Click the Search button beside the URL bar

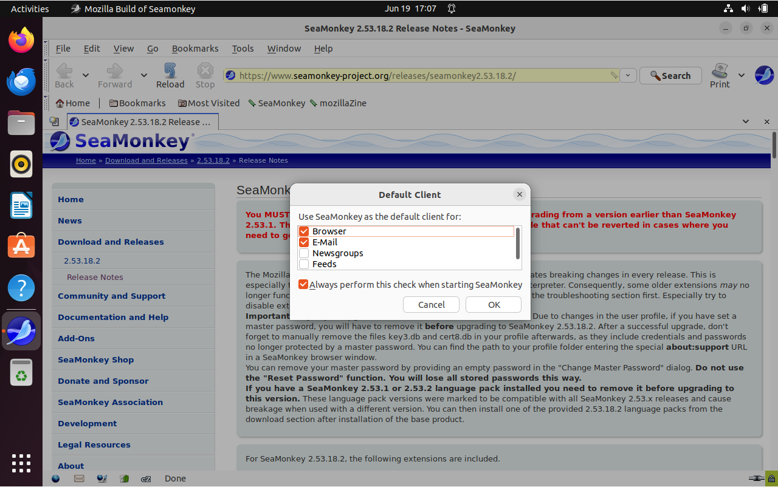tap(670, 76)
